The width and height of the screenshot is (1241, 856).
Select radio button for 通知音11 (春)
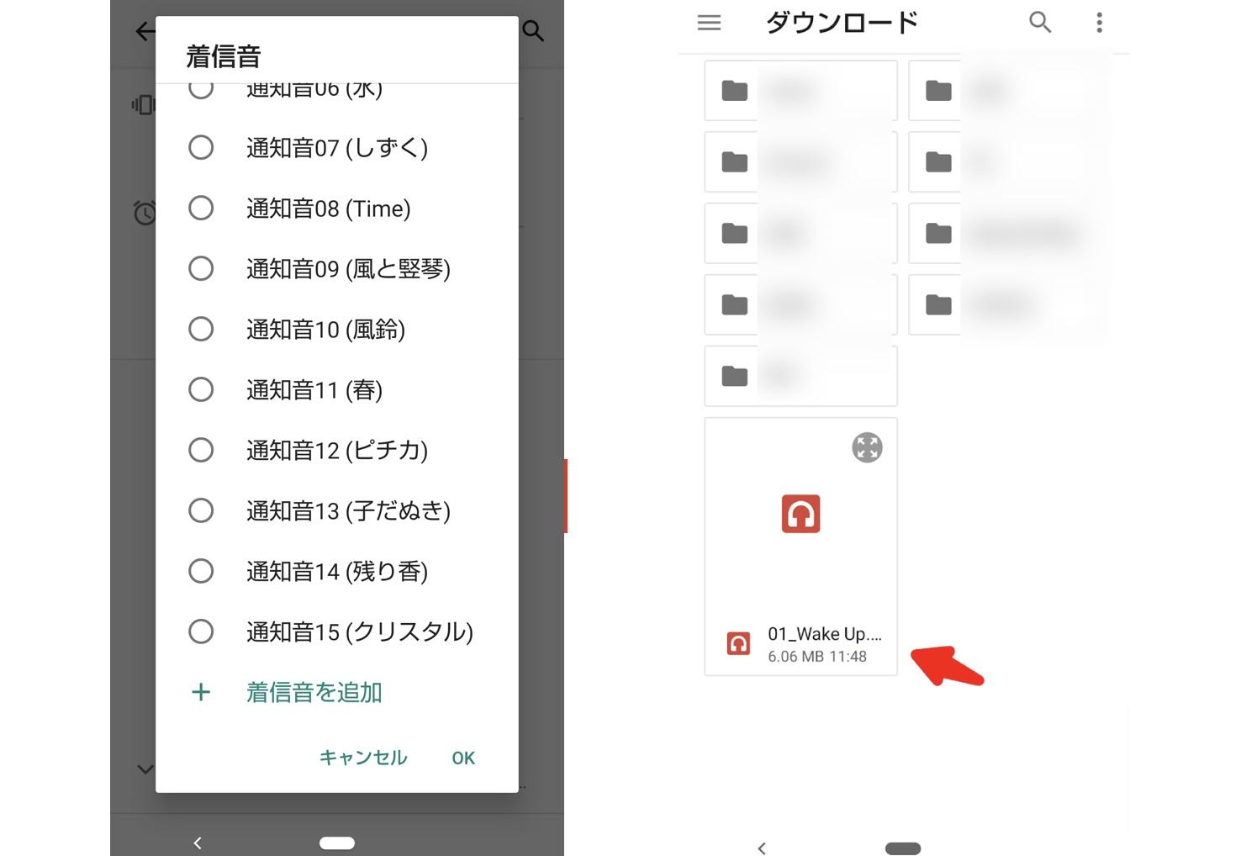[201, 390]
